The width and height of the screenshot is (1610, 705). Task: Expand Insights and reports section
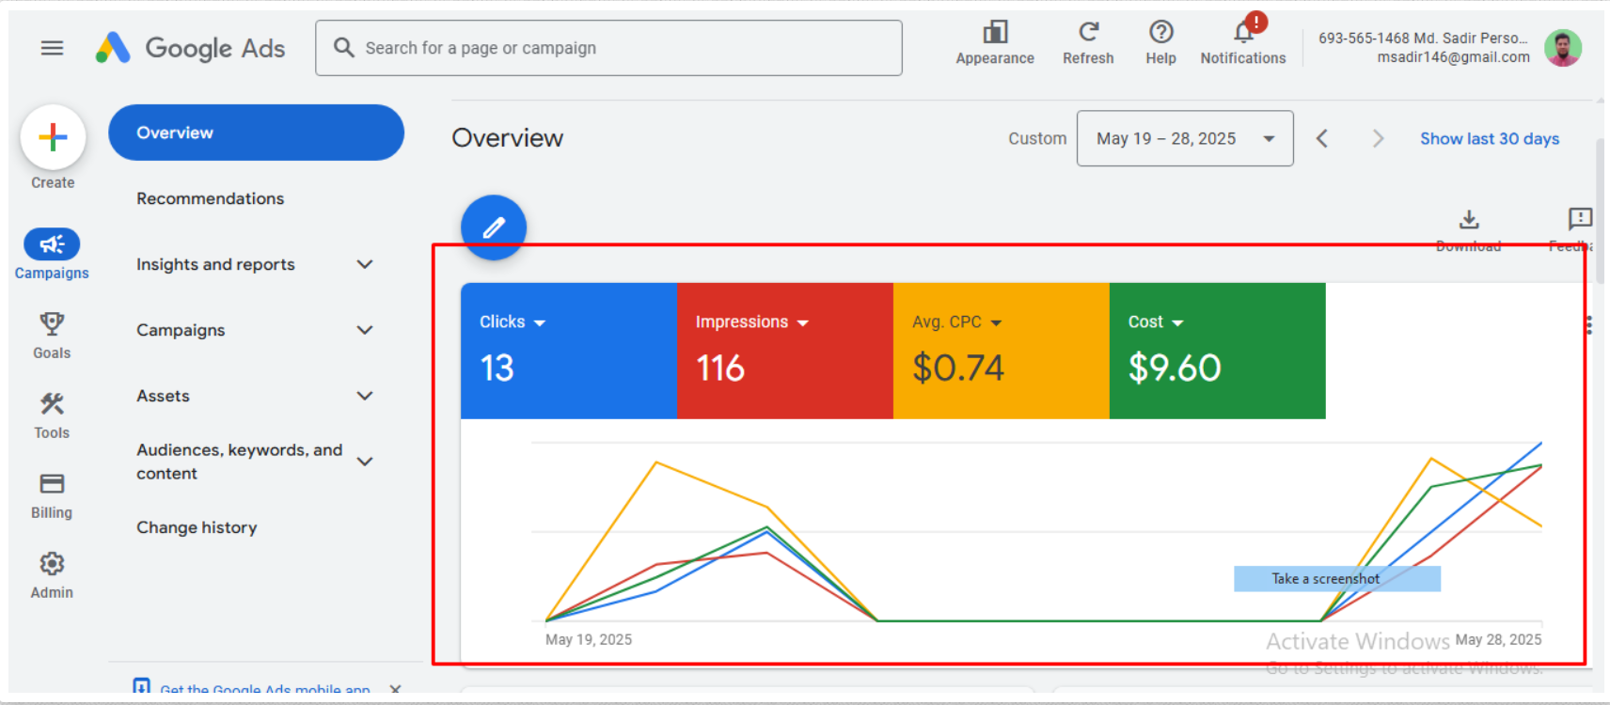[365, 264]
